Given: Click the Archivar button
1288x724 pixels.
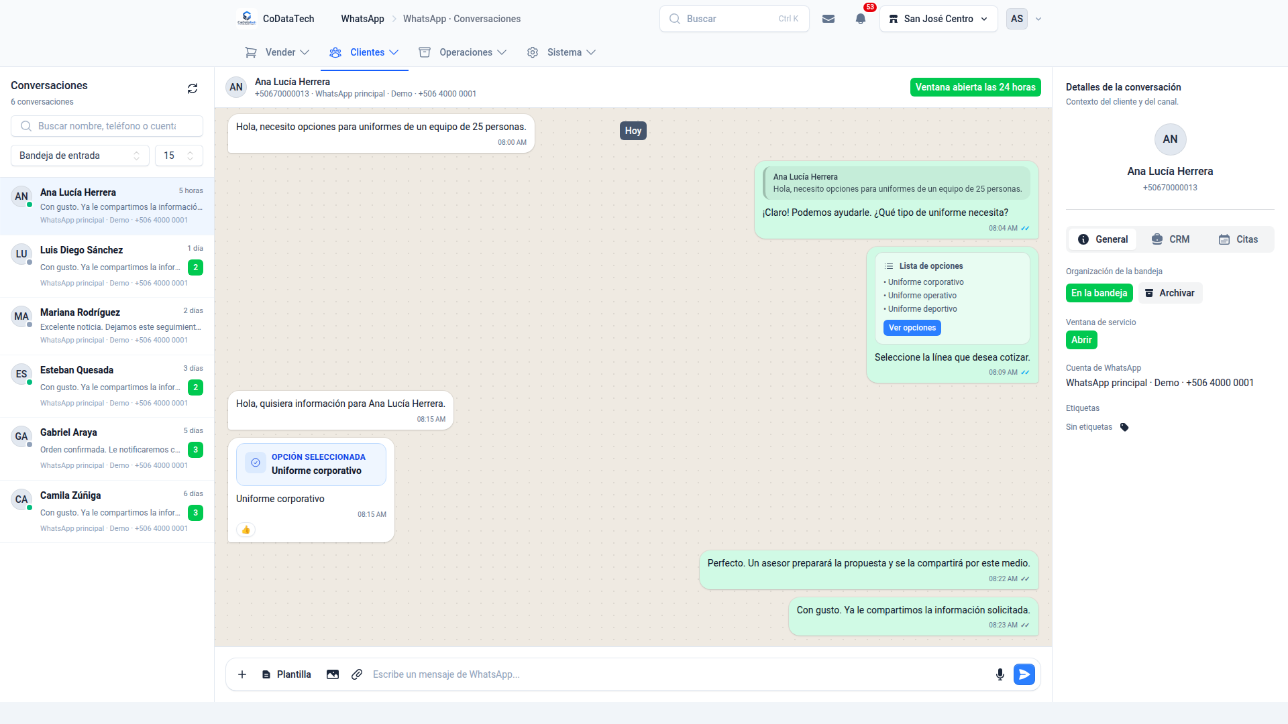Looking at the screenshot, I should (1170, 293).
